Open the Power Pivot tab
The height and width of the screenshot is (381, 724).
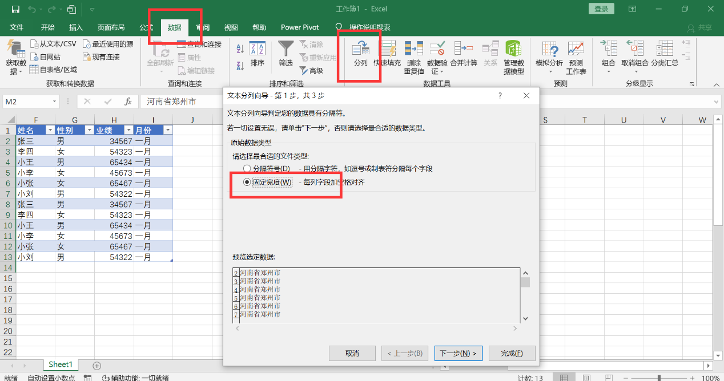point(300,27)
